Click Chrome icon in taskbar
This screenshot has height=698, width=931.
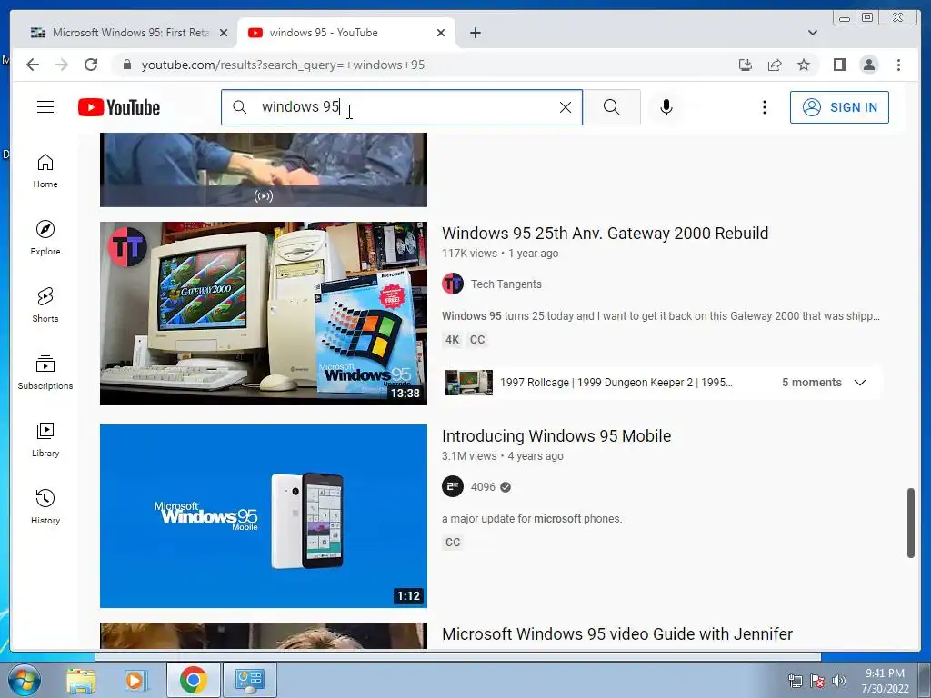193,680
